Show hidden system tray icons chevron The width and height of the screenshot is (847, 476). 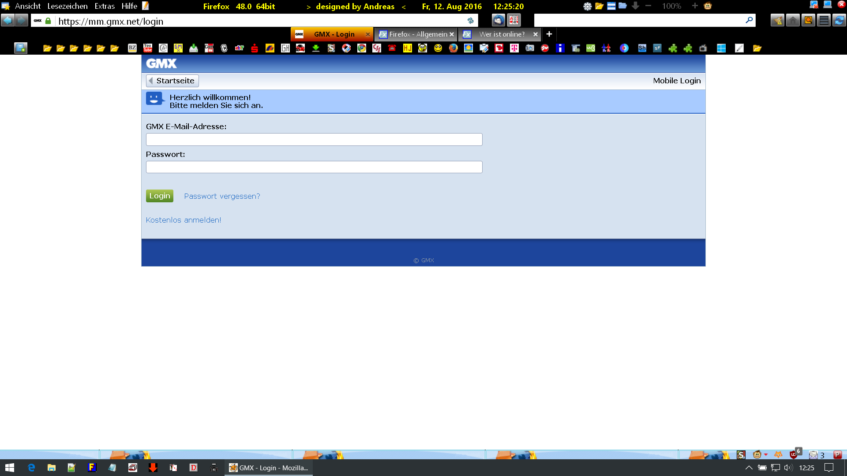pyautogui.click(x=749, y=468)
